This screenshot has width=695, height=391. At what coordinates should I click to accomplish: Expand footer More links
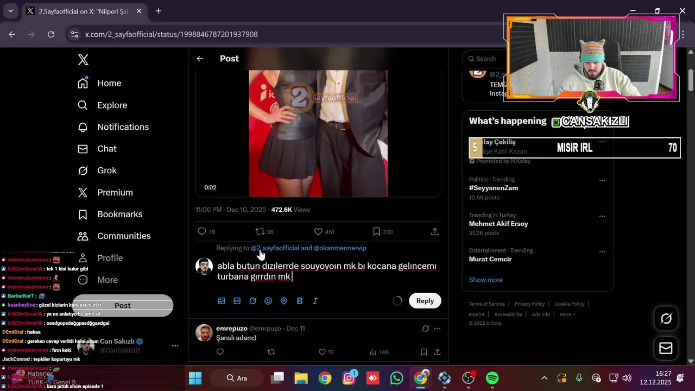pos(568,314)
